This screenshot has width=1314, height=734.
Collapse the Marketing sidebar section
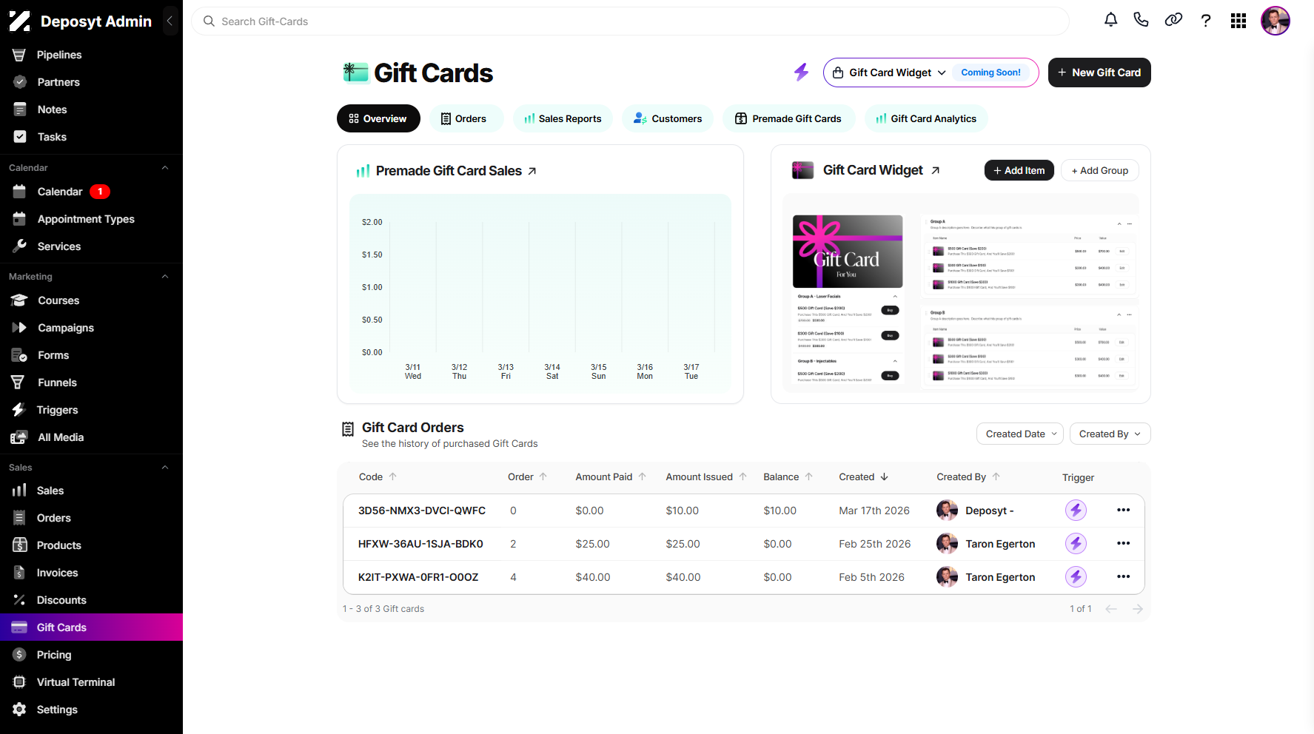165,277
